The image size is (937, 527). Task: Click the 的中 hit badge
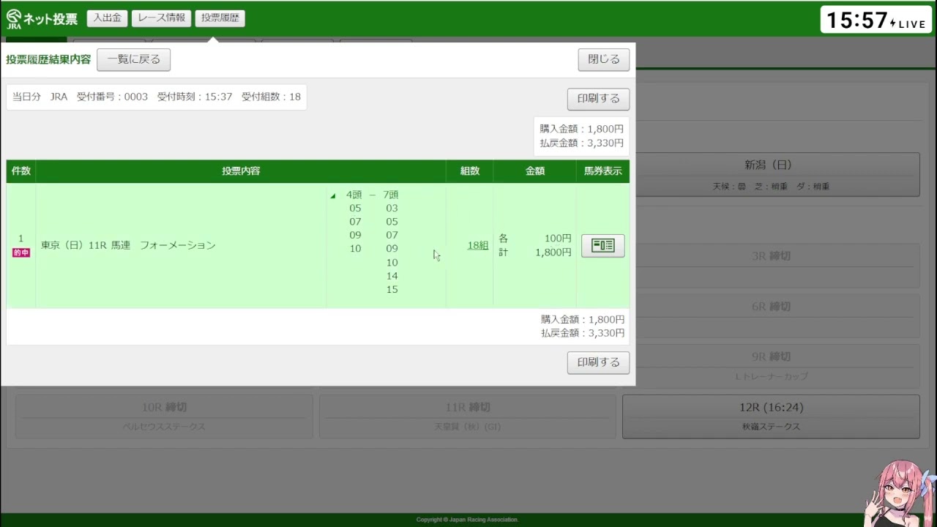(21, 253)
